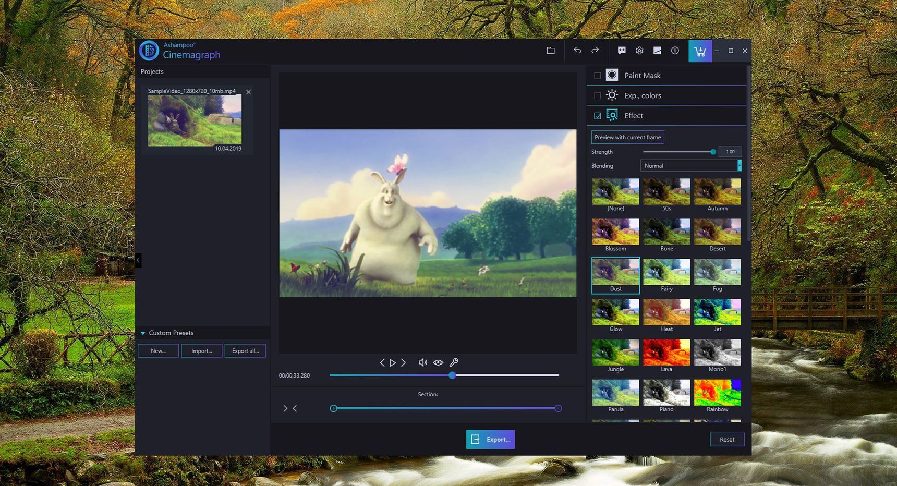Apply the Fog effect preset
Screen dimensions: 897x486
(x=718, y=275)
